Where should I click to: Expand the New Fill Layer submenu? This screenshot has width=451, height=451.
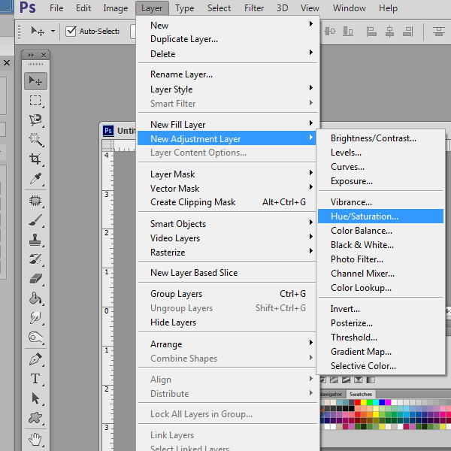click(x=311, y=123)
